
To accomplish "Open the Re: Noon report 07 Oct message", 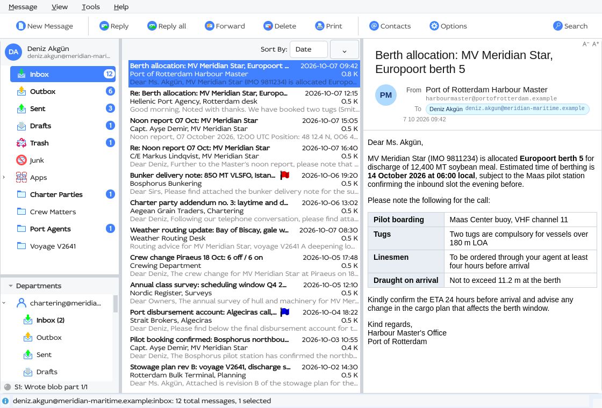I will pos(244,156).
